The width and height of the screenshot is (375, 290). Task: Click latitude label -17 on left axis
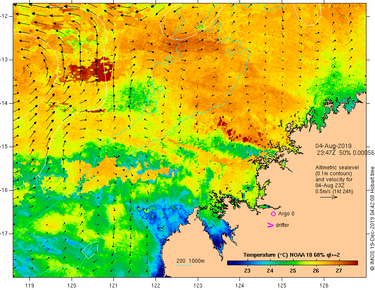[x=5, y=234]
